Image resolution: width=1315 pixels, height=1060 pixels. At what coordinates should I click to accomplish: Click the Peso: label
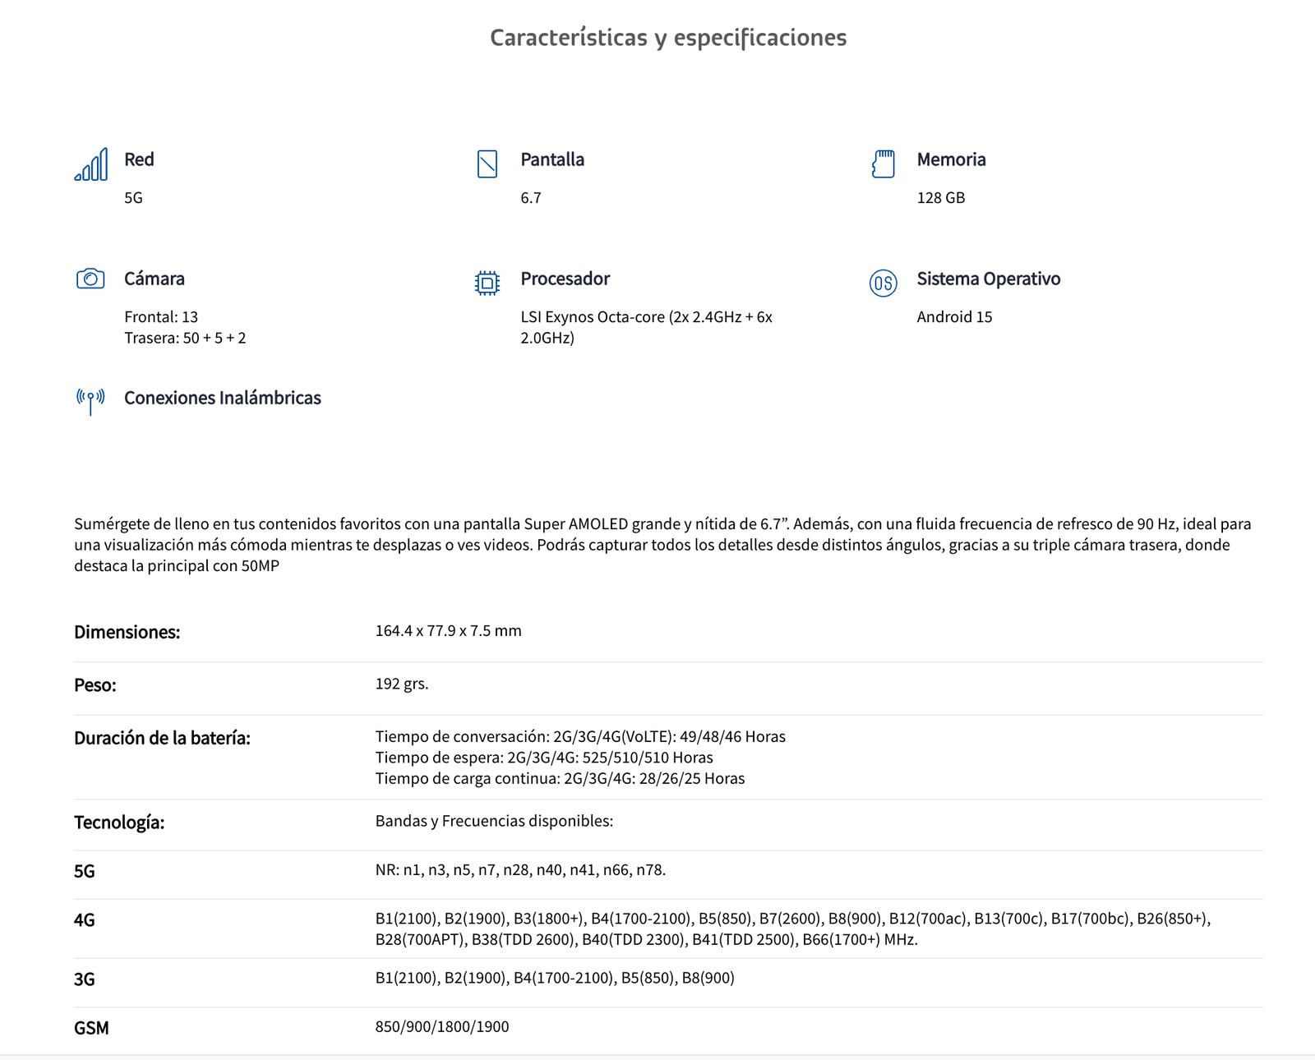[x=95, y=685]
